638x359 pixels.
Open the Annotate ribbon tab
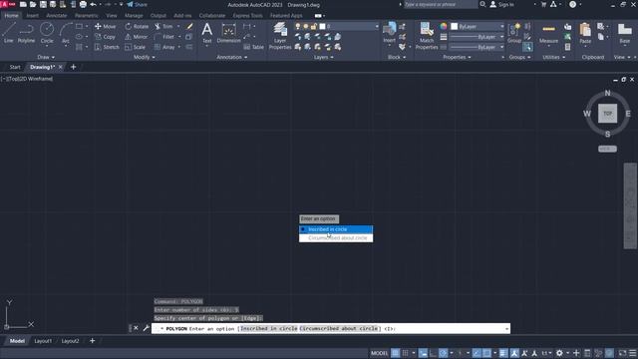(x=56, y=16)
